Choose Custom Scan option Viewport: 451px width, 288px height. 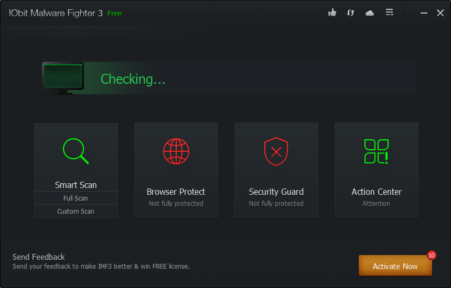(x=76, y=212)
